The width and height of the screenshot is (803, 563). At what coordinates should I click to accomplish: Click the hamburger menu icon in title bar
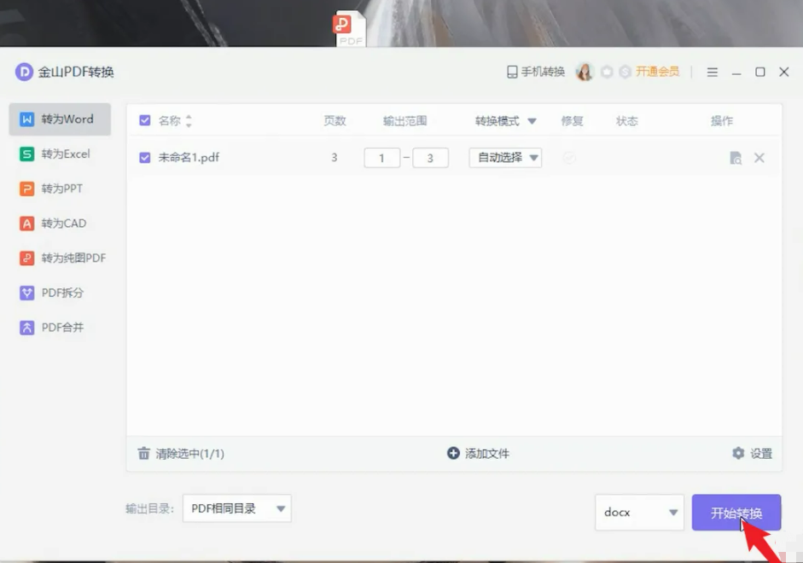[713, 73]
